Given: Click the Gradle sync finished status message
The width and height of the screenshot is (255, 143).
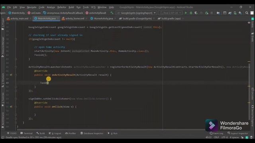Looking at the screenshot, I should (33, 137).
